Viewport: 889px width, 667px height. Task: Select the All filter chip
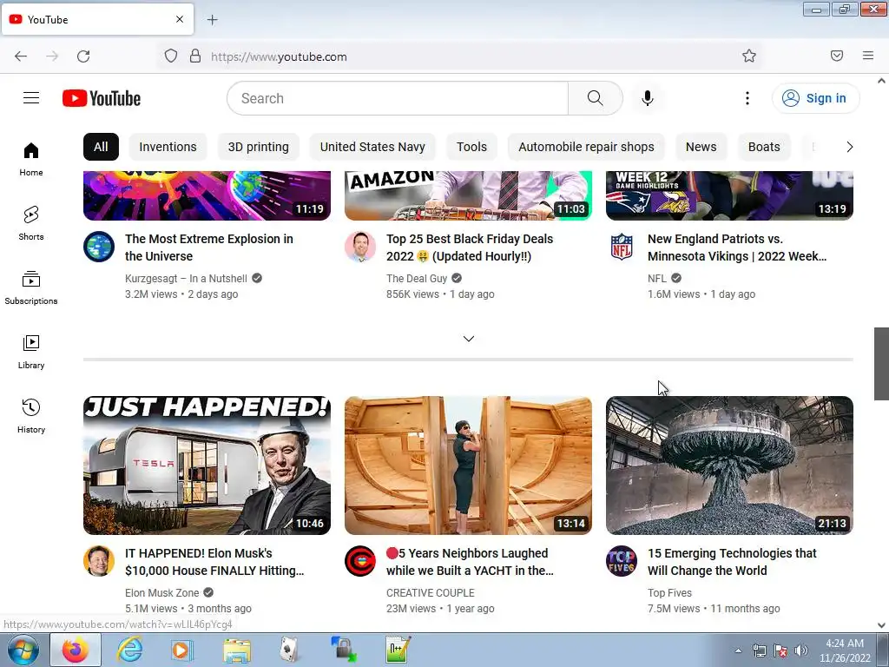pos(101,147)
